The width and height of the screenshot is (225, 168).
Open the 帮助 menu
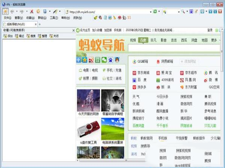65,18
